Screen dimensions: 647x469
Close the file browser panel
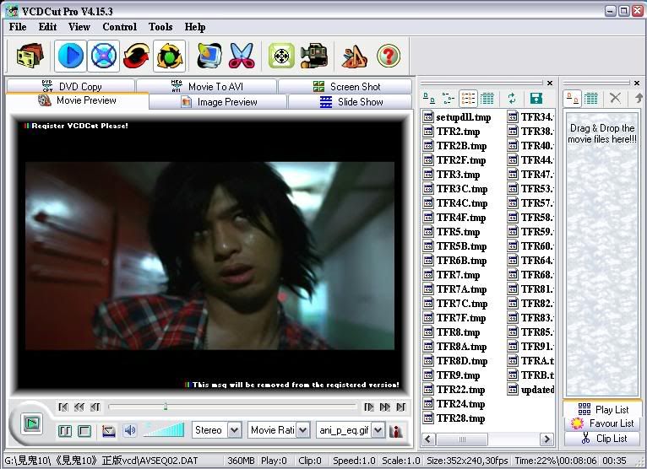pos(550,83)
